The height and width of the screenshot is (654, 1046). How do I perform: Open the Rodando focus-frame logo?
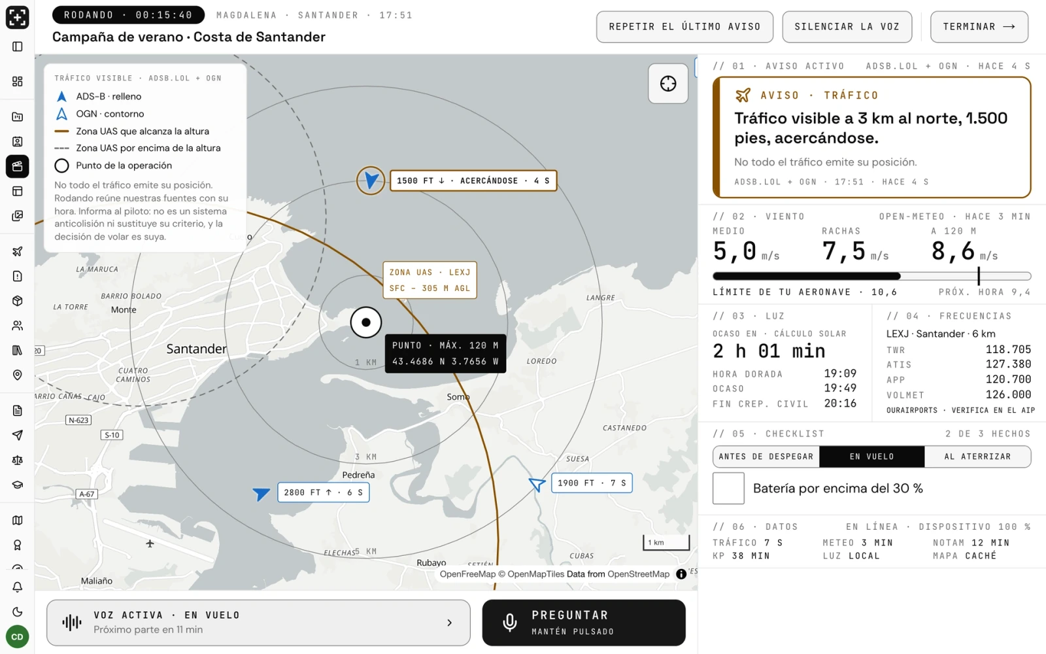click(x=17, y=17)
